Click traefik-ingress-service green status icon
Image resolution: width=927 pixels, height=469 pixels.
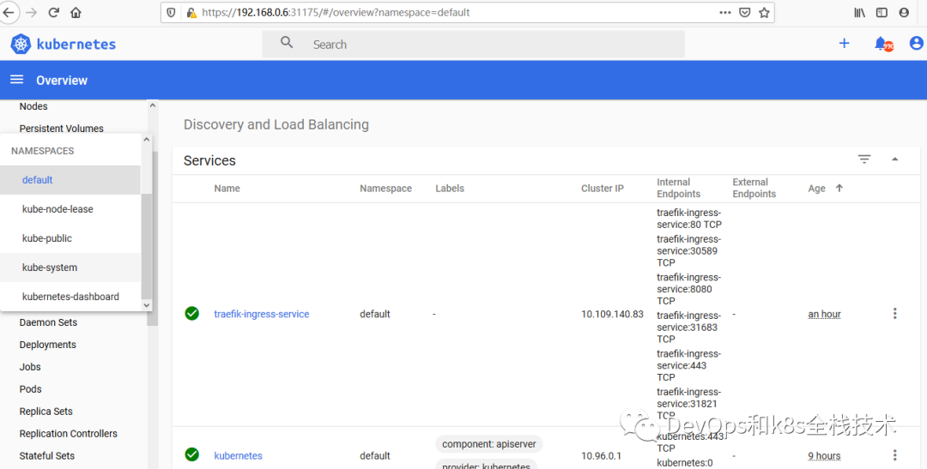(191, 314)
